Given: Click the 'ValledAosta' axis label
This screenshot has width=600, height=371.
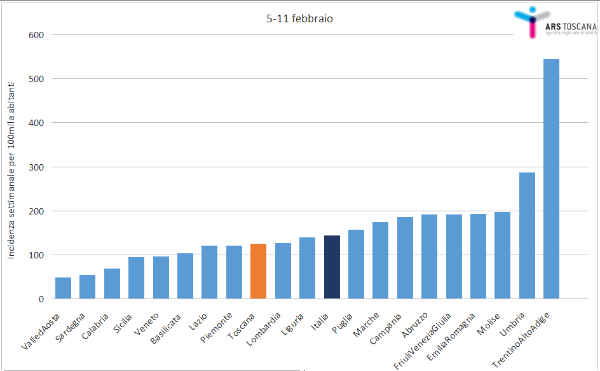Looking at the screenshot, I should pyautogui.click(x=41, y=332).
